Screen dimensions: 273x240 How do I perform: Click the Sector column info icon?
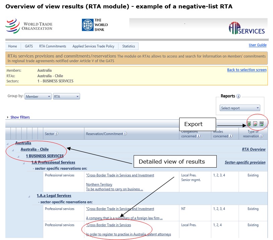point(56,134)
